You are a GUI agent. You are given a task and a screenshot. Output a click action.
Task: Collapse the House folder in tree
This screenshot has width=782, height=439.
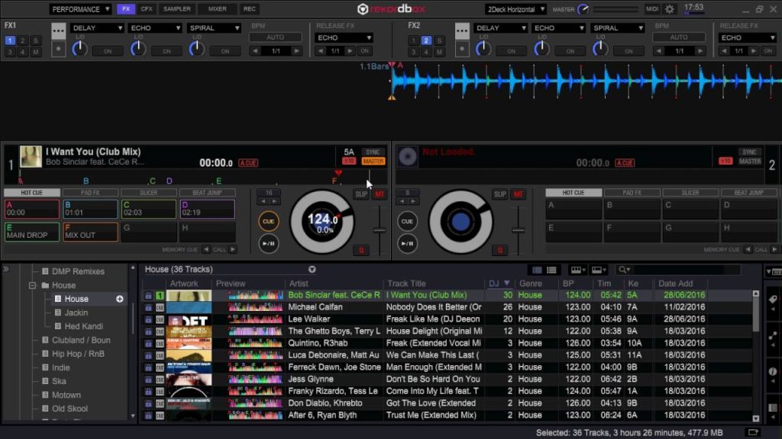32,285
